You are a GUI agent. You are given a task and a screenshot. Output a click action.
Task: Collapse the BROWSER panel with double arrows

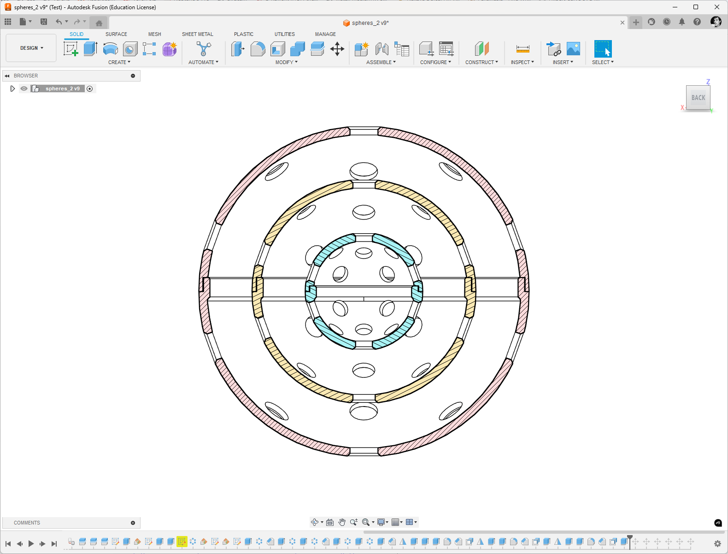7,76
